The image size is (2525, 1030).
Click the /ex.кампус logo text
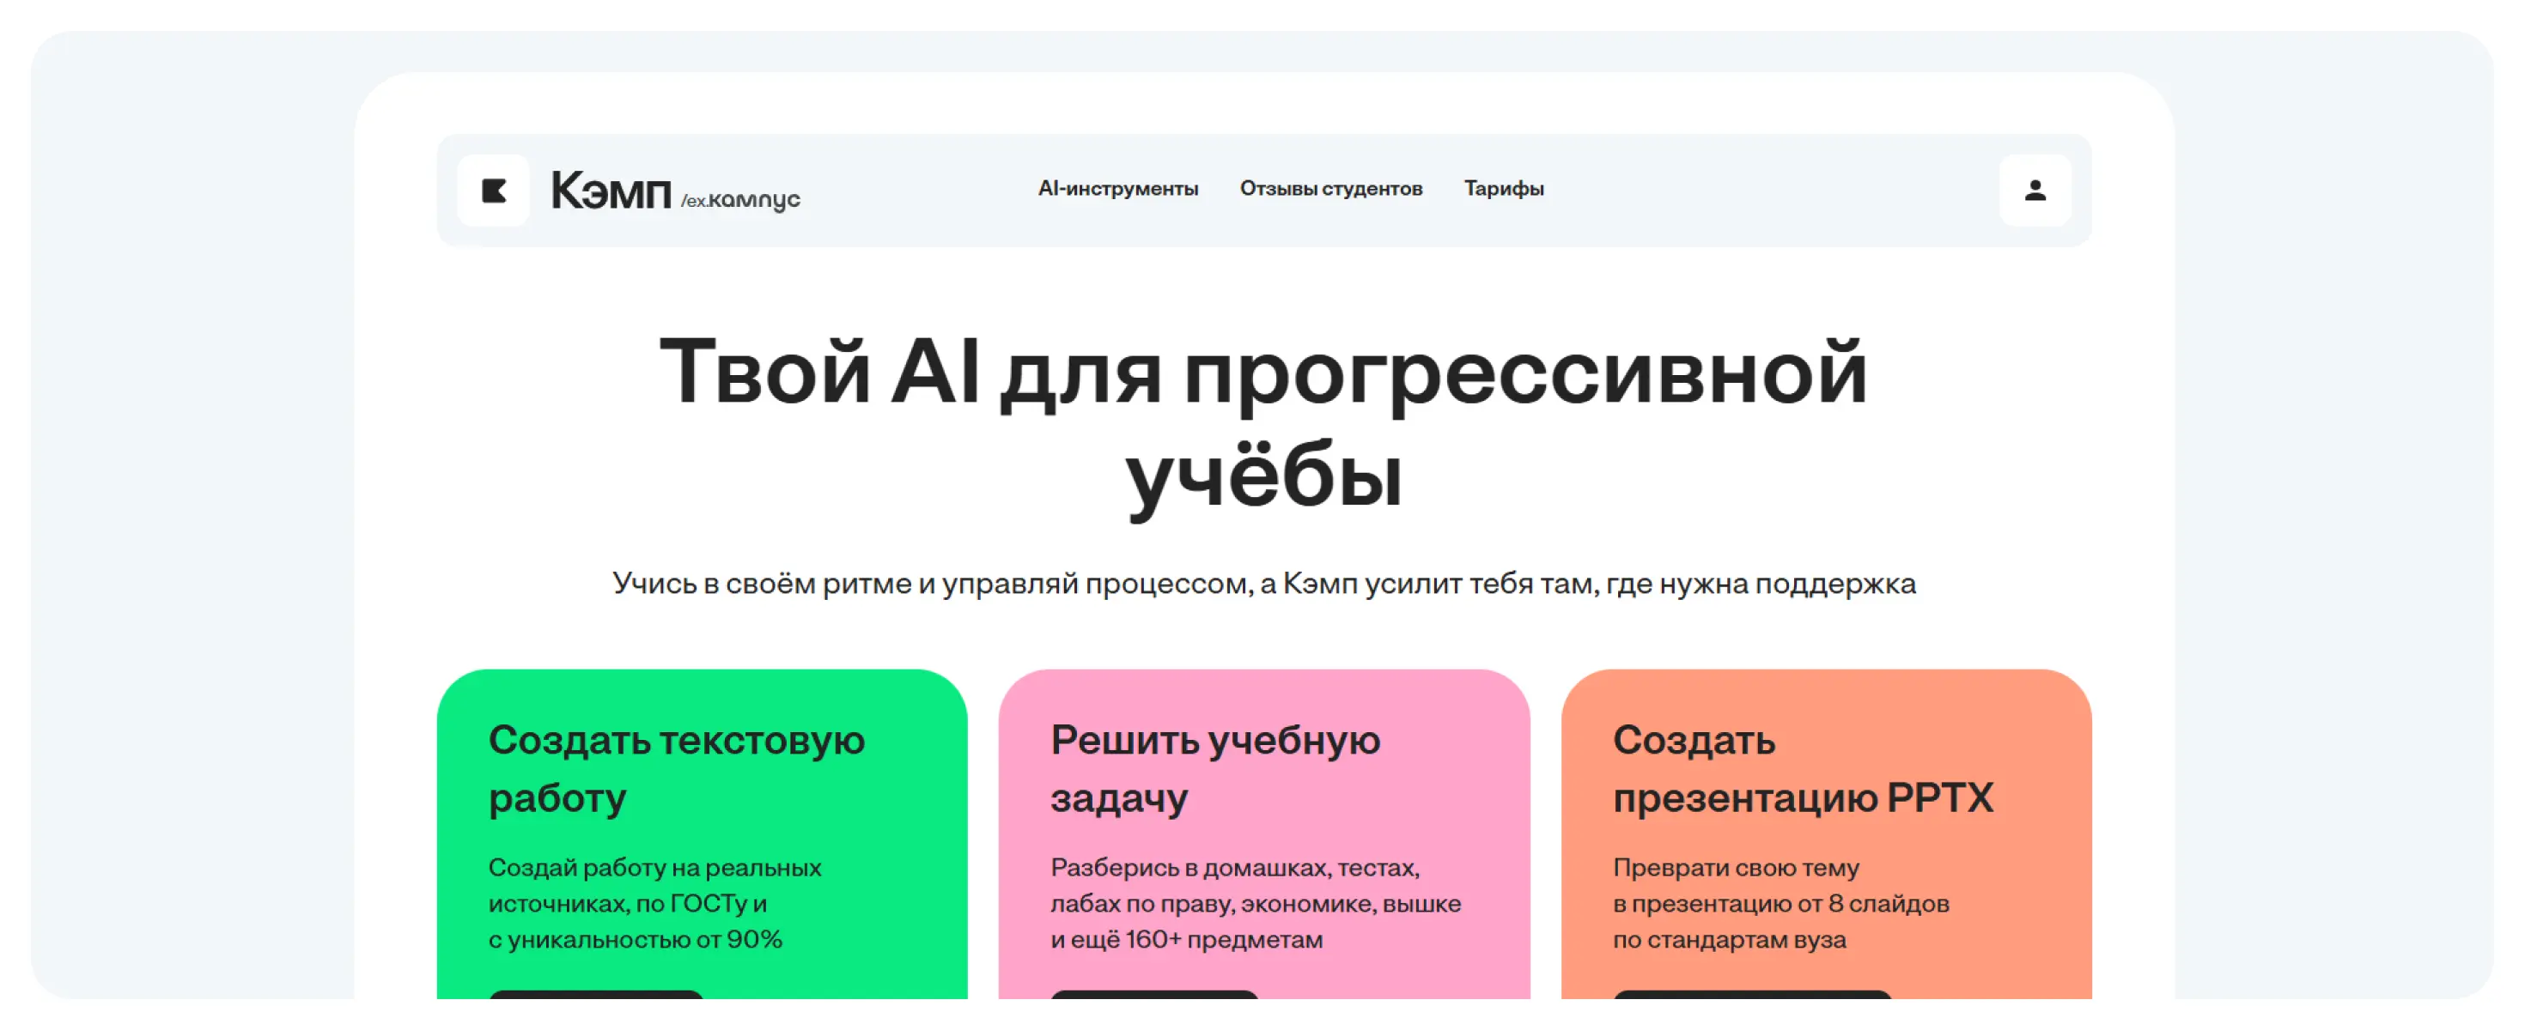click(741, 200)
